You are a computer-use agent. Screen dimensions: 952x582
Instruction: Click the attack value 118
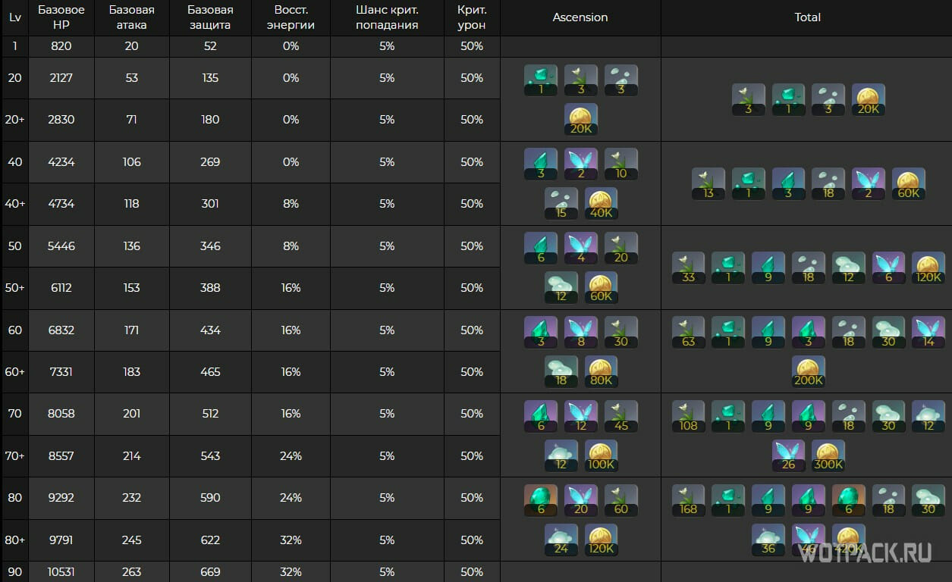coord(132,204)
